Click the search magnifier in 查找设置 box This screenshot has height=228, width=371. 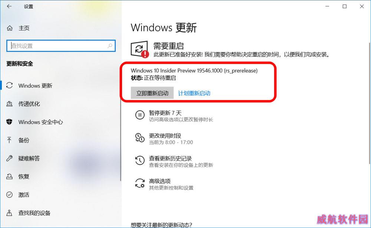110,46
